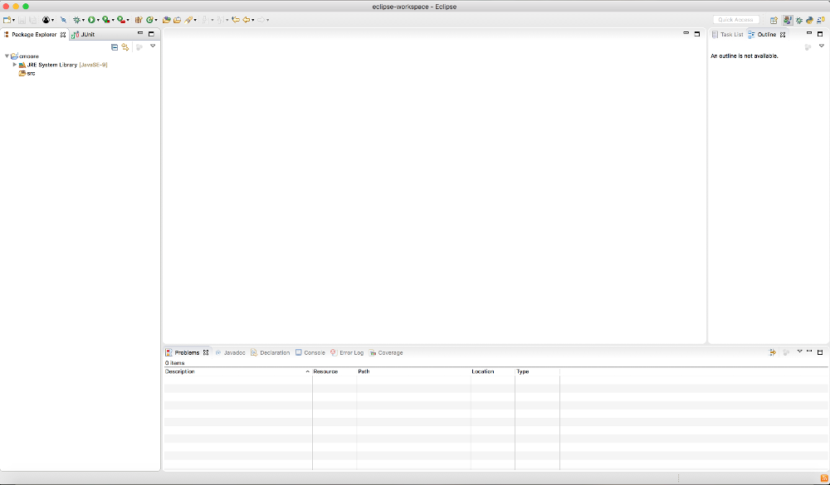This screenshot has width=830, height=485.
Task: Click the Quick Access search field
Action: click(x=735, y=20)
